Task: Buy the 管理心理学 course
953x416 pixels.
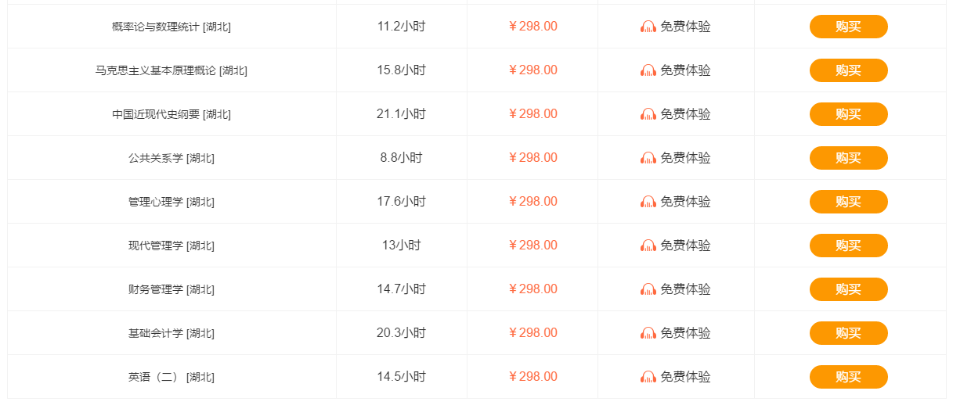Action: pyautogui.click(x=848, y=202)
